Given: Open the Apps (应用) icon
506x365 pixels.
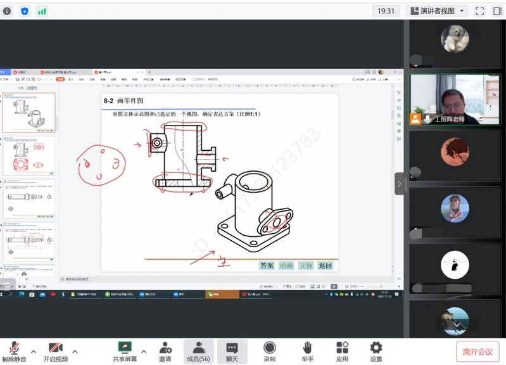Looking at the screenshot, I should click(x=342, y=351).
